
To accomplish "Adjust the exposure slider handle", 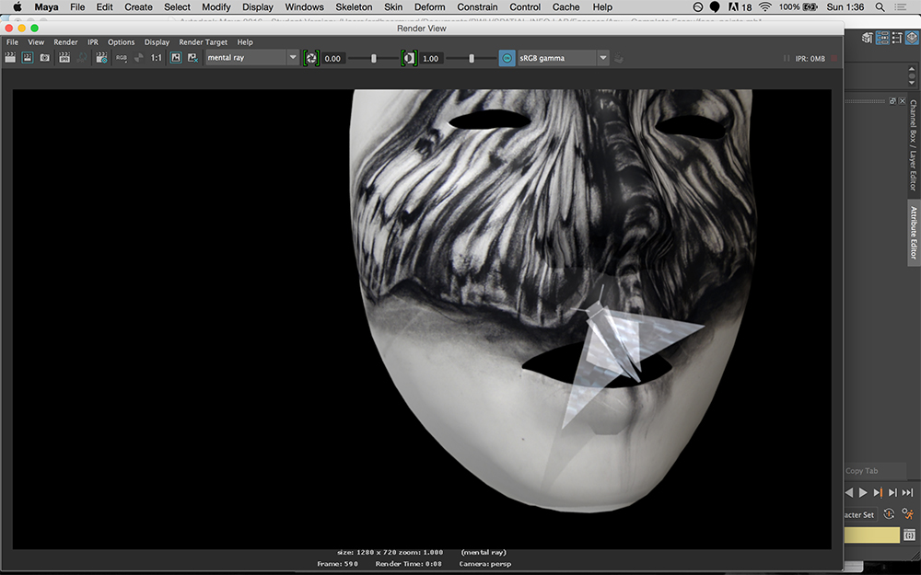I will pos(373,58).
